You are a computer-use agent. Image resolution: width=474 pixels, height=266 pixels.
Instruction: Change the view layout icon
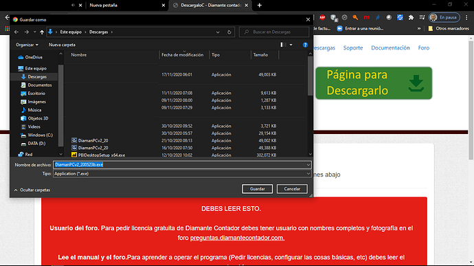tap(283, 45)
